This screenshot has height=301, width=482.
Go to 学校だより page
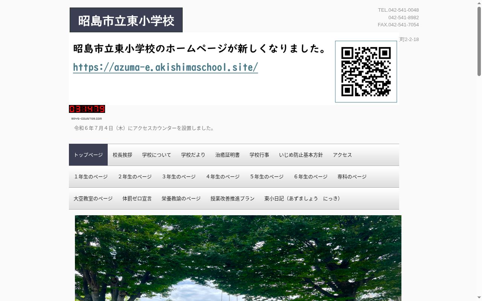[193, 155]
